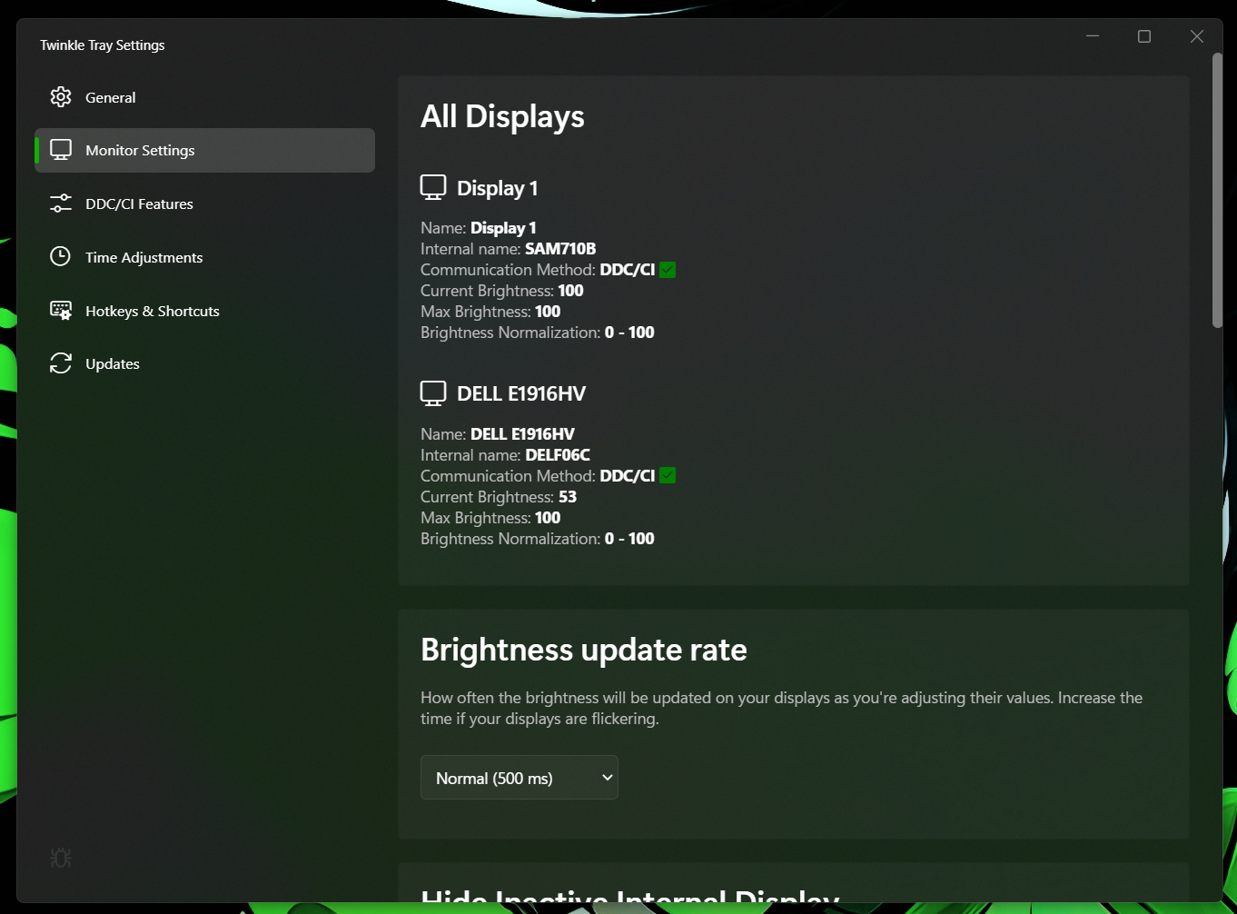This screenshot has width=1237, height=914.
Task: Select the DELL E1916HV display name
Action: (x=522, y=432)
